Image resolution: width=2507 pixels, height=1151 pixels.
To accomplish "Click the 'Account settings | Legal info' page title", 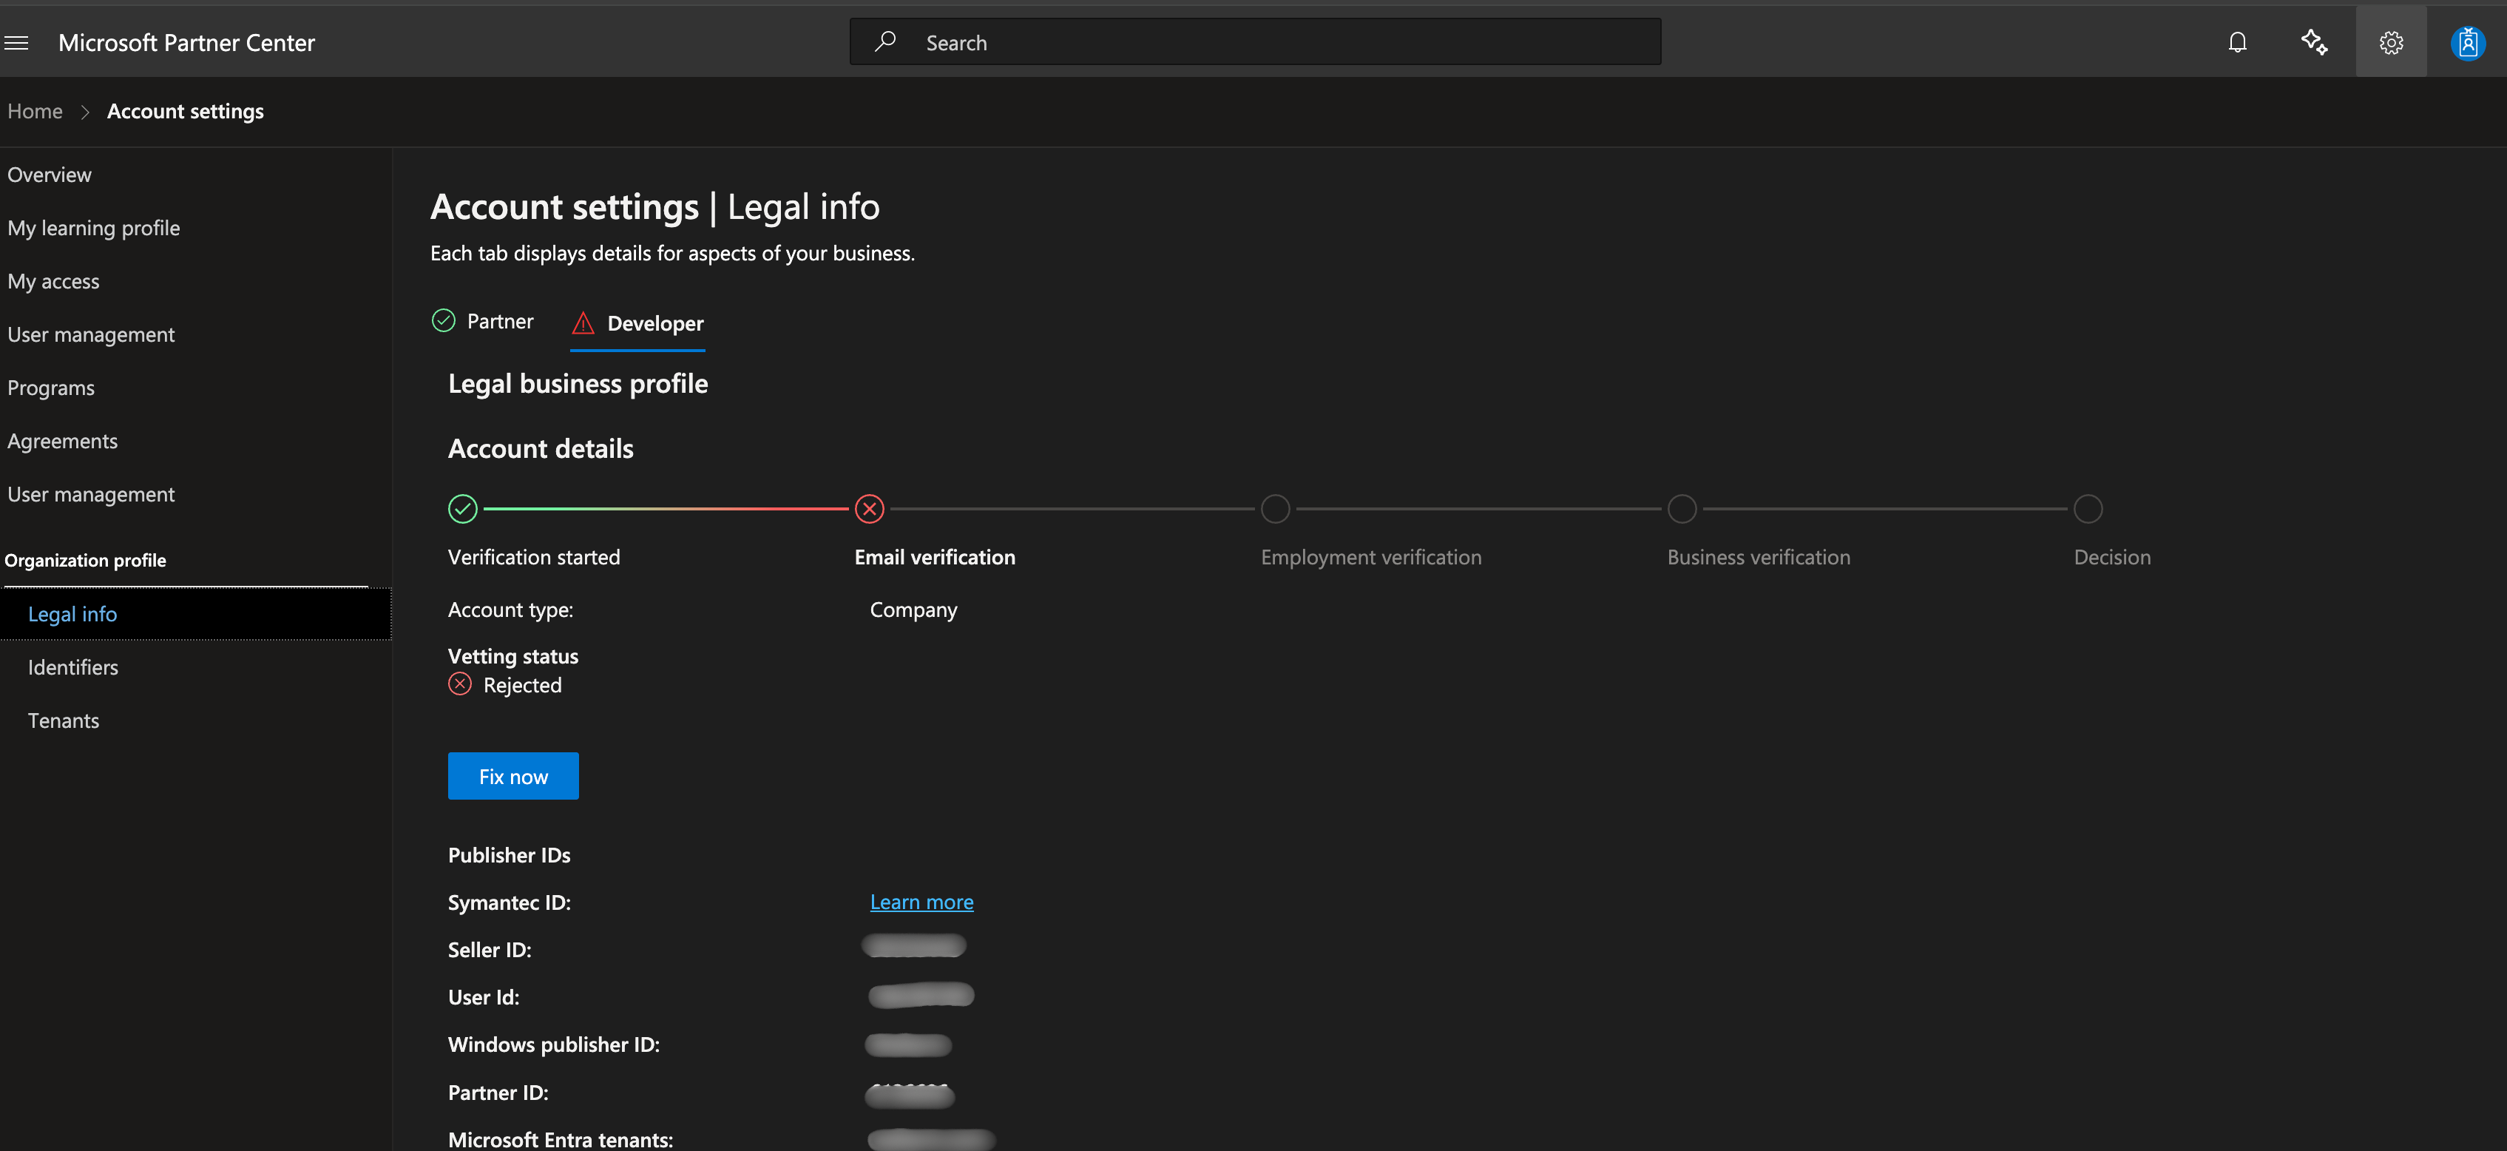I will point(655,206).
